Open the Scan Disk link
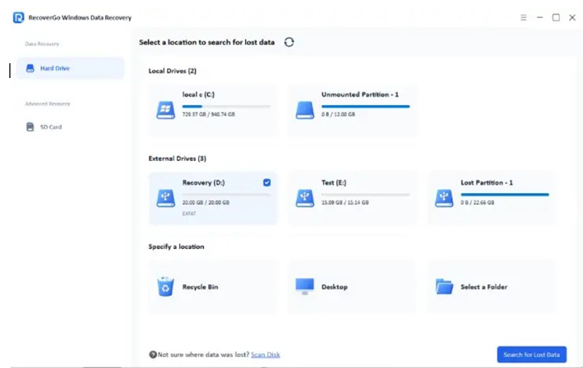This screenshot has width=583, height=368. pos(266,355)
